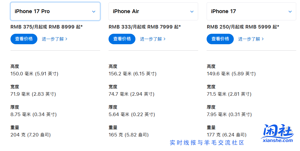
Task: Click the 74.7 毫米 width value
Action: click(x=131, y=94)
